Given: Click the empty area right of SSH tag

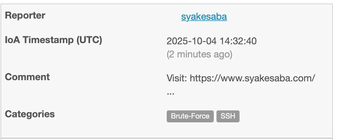Looking at the screenshot, I should pyautogui.click(x=285, y=116).
